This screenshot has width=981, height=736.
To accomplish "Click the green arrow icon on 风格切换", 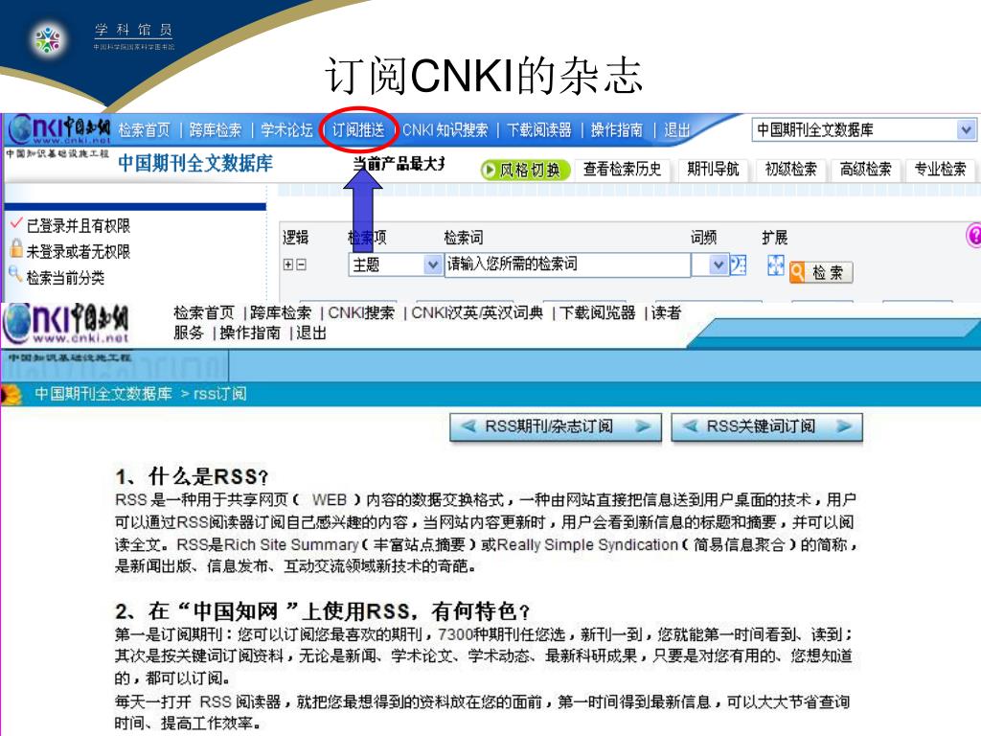I will pos(490,170).
